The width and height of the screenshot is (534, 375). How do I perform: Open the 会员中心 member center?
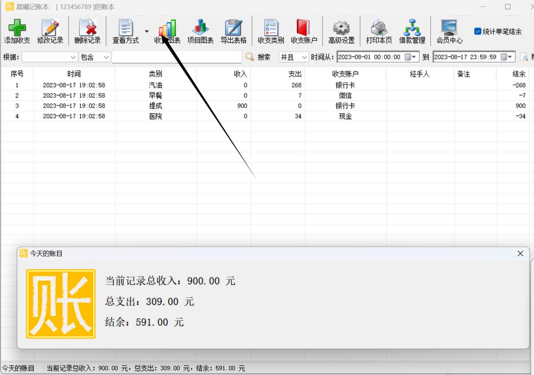pyautogui.click(x=449, y=31)
